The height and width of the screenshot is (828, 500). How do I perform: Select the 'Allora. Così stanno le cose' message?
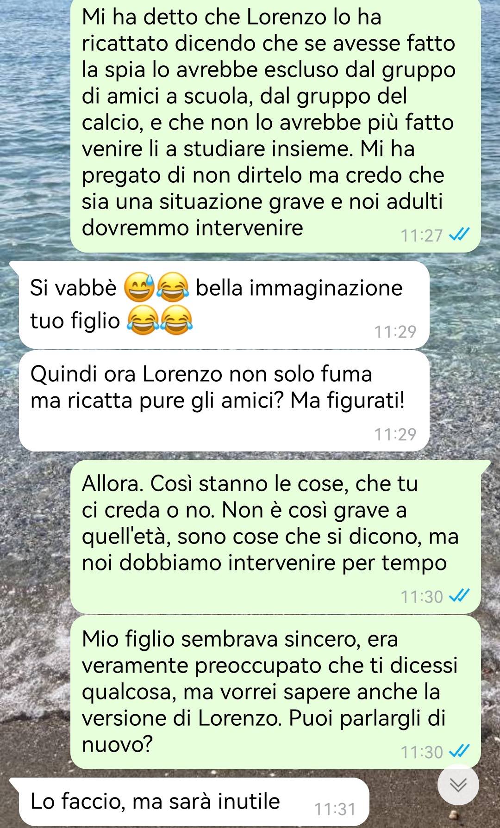click(x=275, y=537)
